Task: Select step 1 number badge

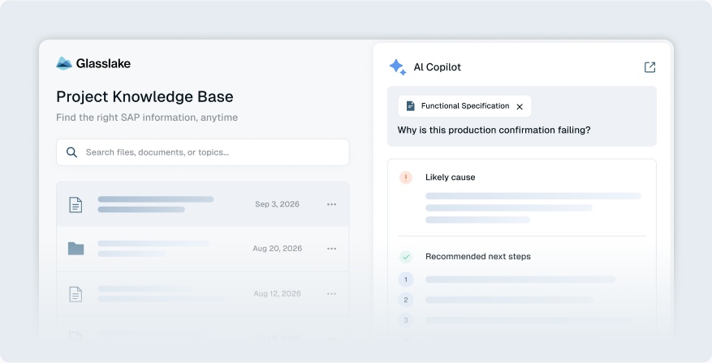Action: click(x=405, y=280)
